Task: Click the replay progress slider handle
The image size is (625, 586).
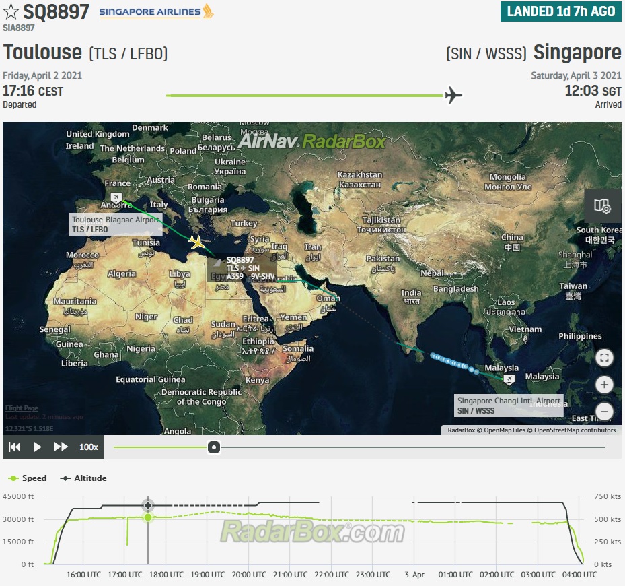Action: [214, 447]
